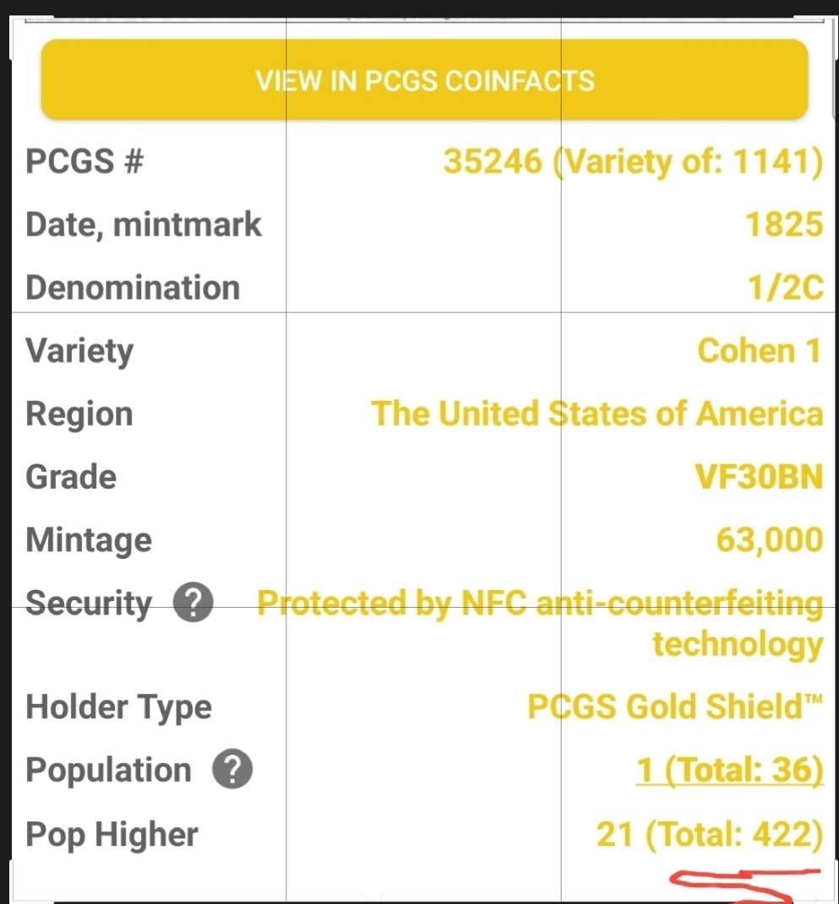
Task: Click the Security row label
Action: 89,603
